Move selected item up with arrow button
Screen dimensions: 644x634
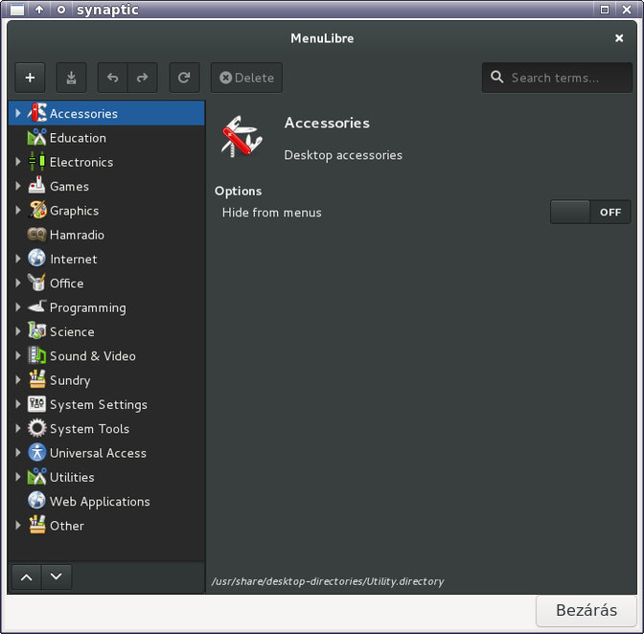(27, 577)
